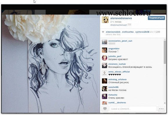Open the accessories_pearl_sun commenter profile
Screen dimensions: 168x115
coord(120,41)
